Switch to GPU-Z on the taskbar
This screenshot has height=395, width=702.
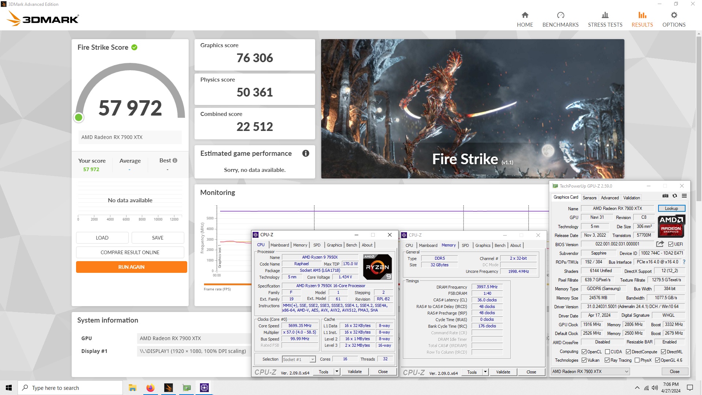click(x=186, y=388)
